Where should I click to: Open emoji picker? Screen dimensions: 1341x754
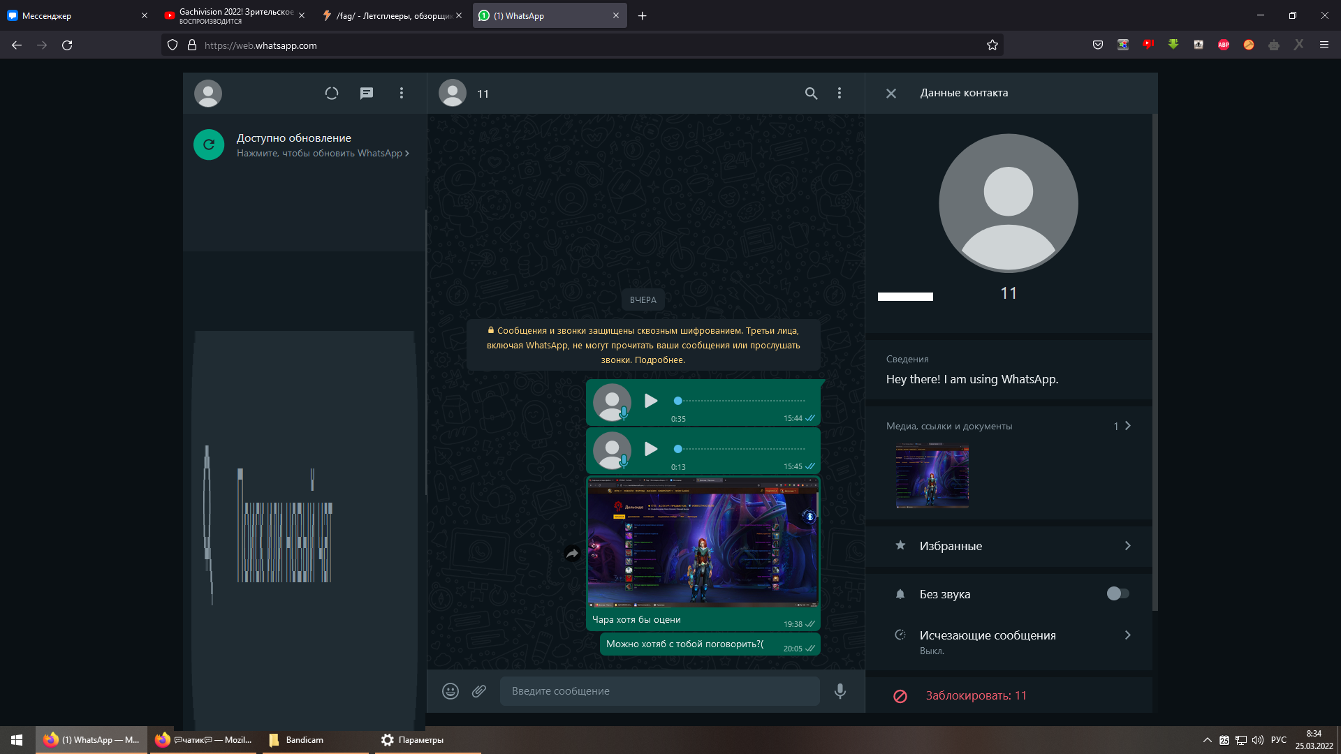pos(450,691)
